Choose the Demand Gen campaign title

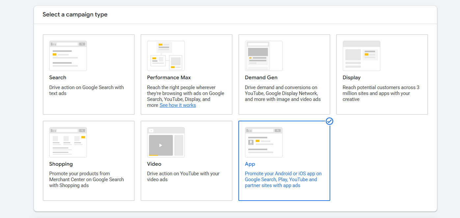click(261, 78)
